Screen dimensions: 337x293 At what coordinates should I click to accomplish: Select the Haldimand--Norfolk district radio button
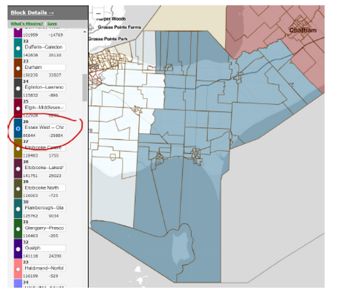tap(18, 269)
